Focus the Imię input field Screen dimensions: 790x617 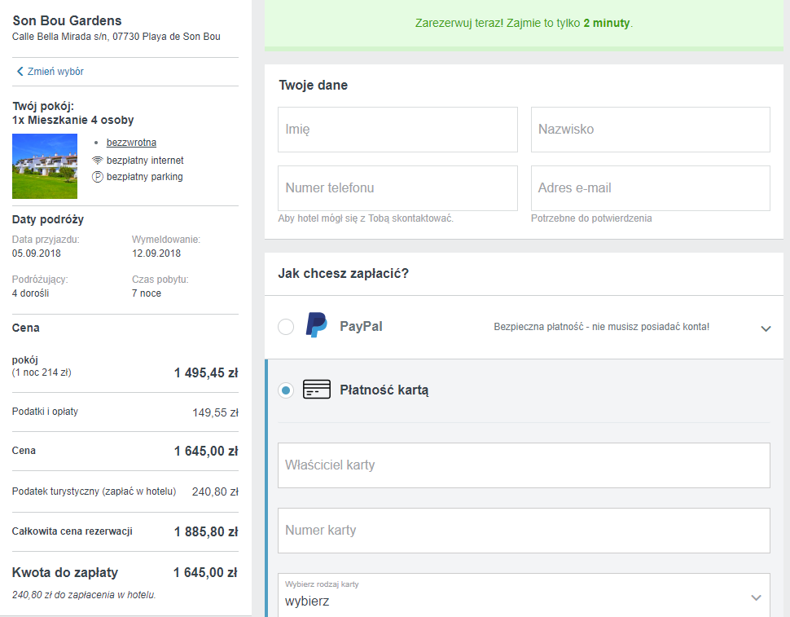397,130
